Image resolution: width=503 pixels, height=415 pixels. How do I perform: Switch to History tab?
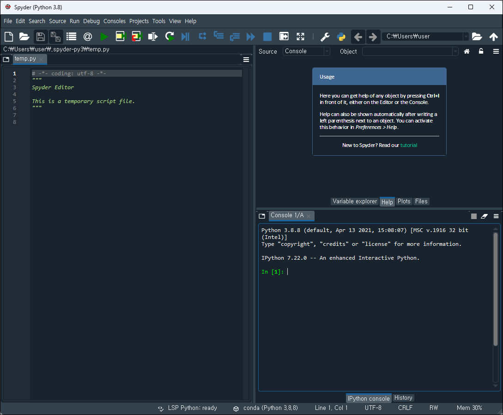click(x=403, y=397)
